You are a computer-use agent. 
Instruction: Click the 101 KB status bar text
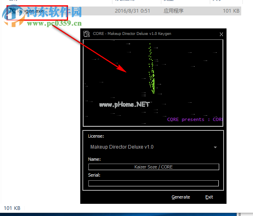coord(11,208)
